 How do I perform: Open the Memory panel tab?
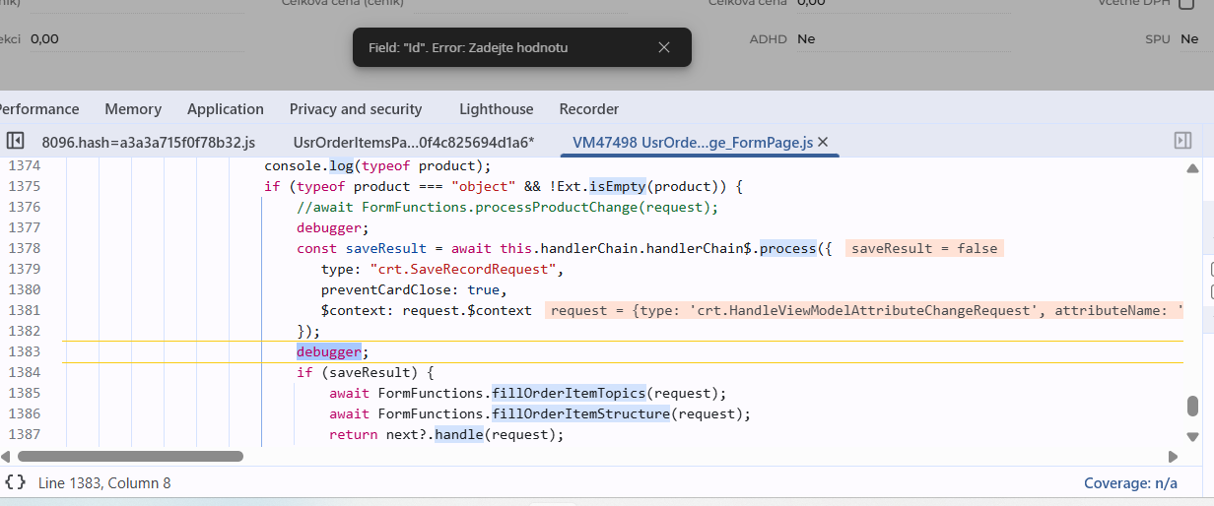pos(133,109)
